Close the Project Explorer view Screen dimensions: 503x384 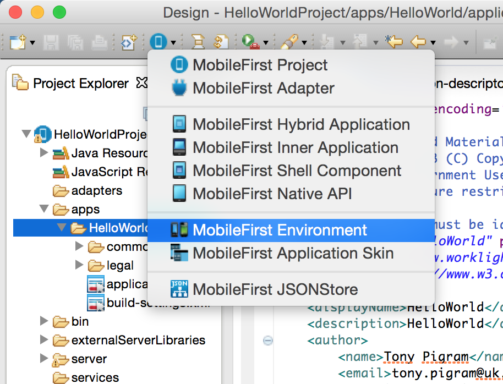coord(141,83)
